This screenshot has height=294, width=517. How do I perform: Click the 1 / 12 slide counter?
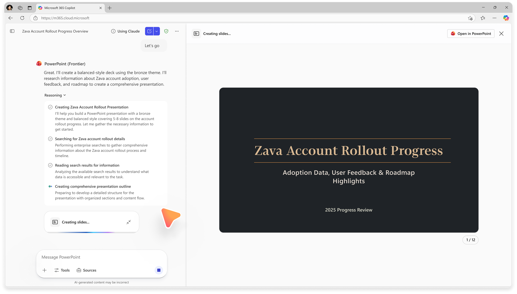click(470, 240)
